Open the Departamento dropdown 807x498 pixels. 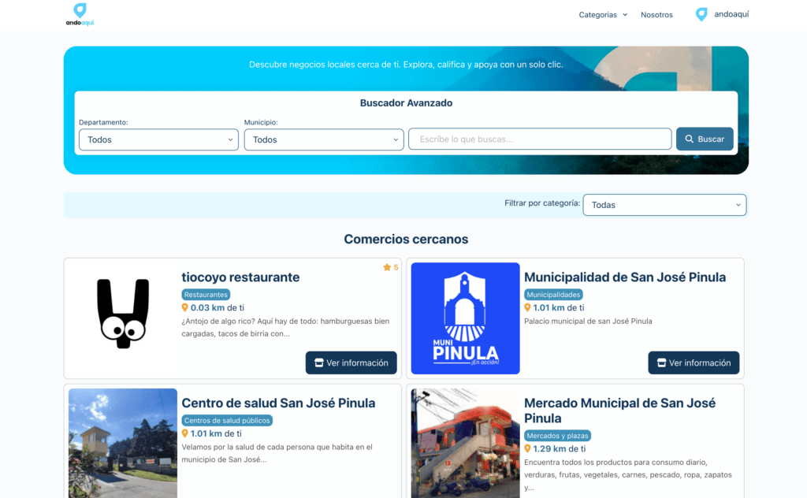158,139
